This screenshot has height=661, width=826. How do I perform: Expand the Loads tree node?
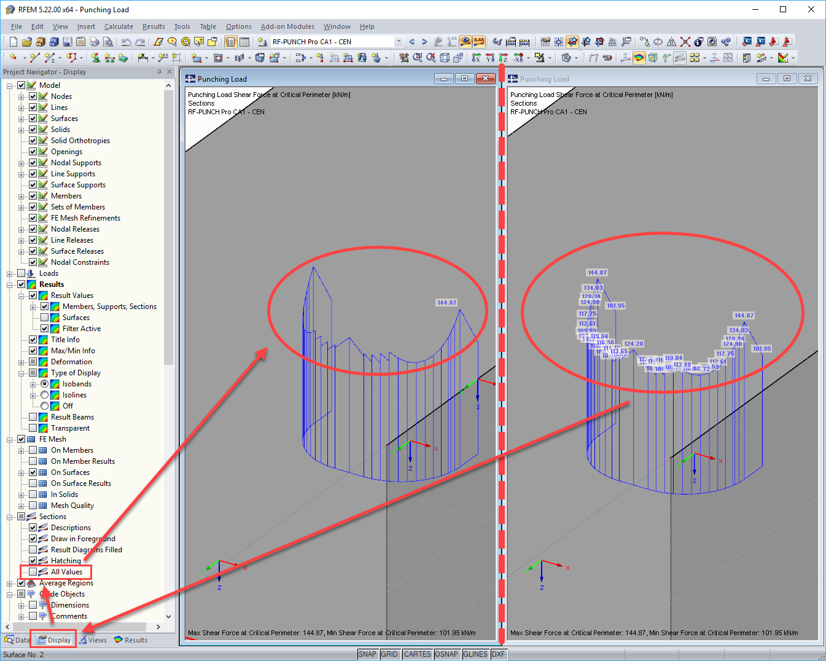coord(10,273)
